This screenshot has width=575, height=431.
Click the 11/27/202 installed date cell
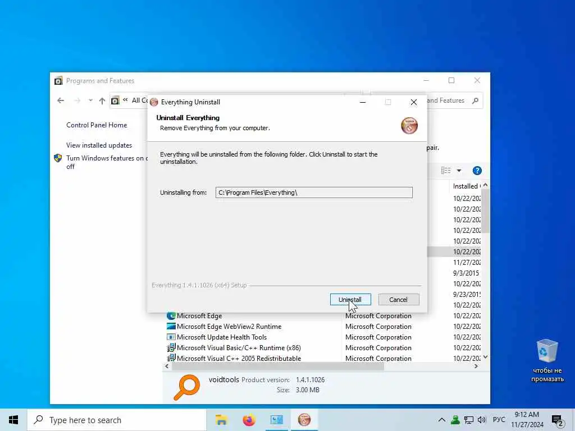[467, 263]
